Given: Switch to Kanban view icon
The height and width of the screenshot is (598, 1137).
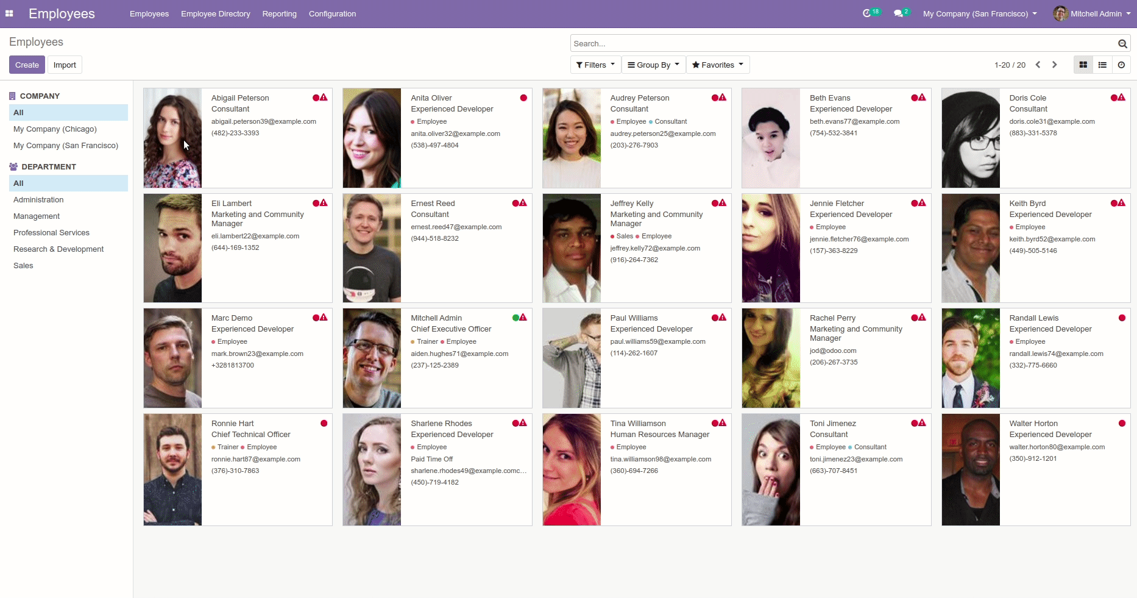Looking at the screenshot, I should coord(1083,65).
